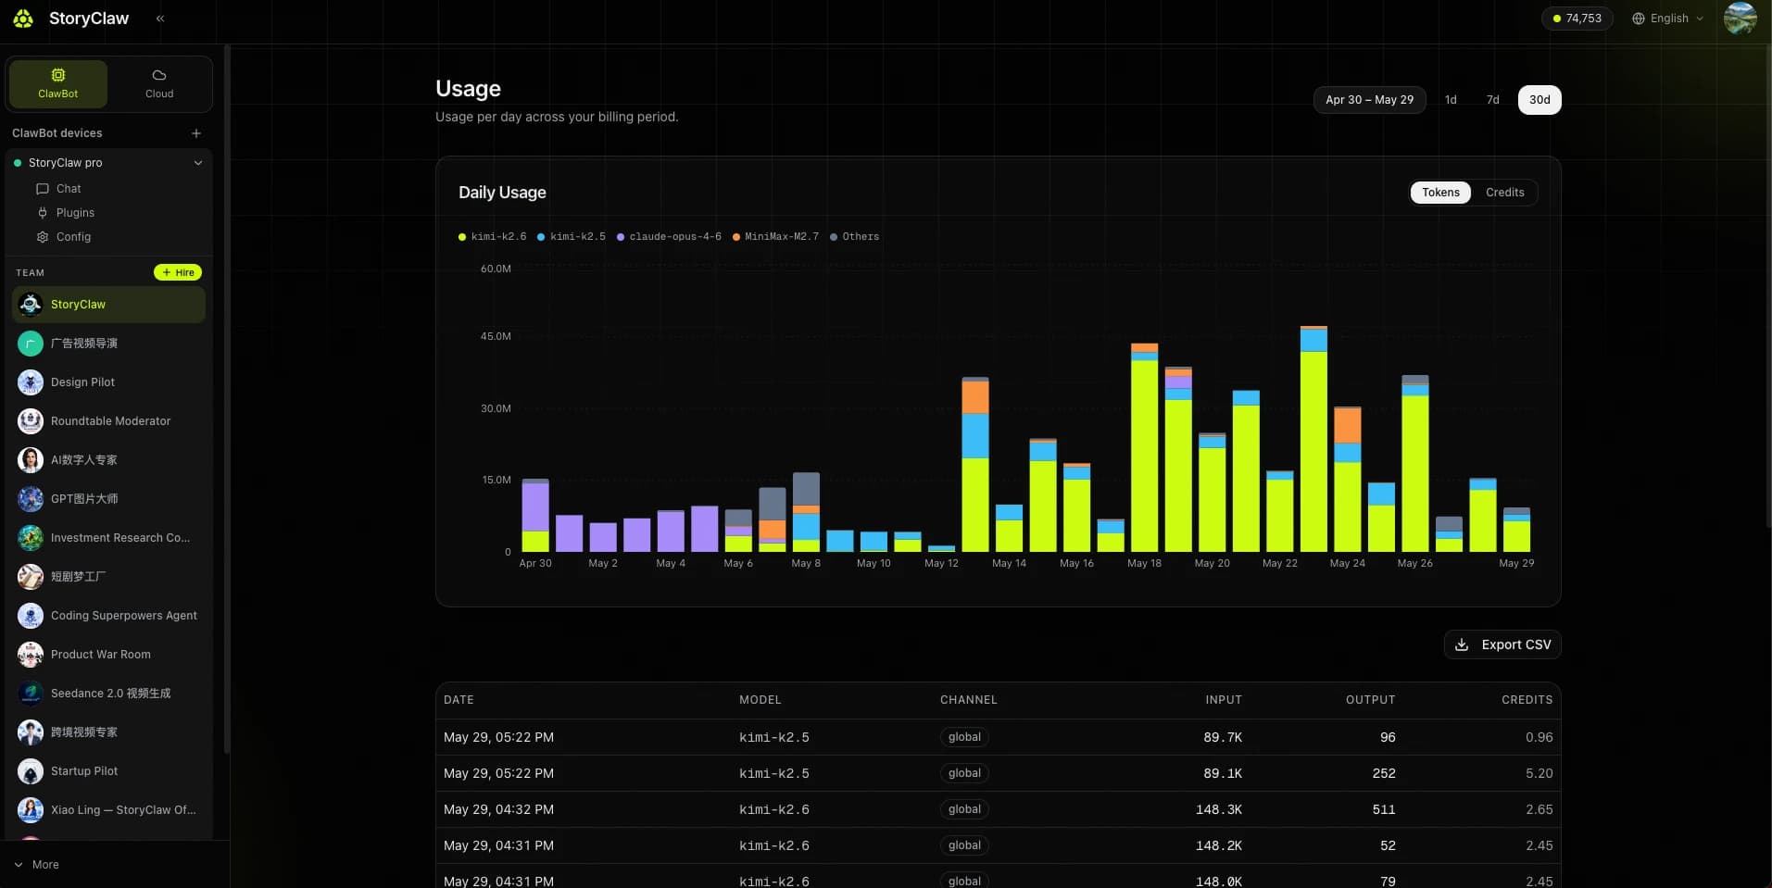Click the input value 89.1K
Image resolution: width=1772 pixels, height=888 pixels.
[1223, 773]
